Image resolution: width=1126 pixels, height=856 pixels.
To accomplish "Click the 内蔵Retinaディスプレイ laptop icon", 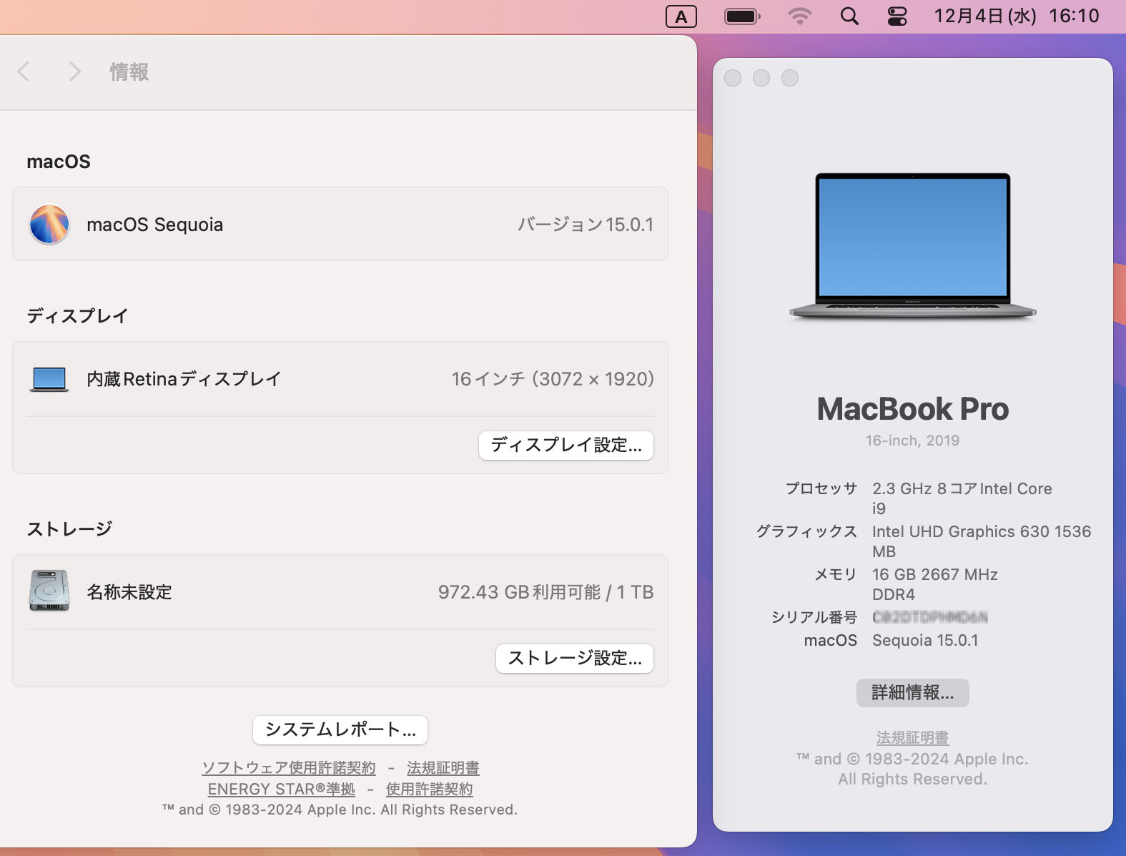I will tap(49, 379).
